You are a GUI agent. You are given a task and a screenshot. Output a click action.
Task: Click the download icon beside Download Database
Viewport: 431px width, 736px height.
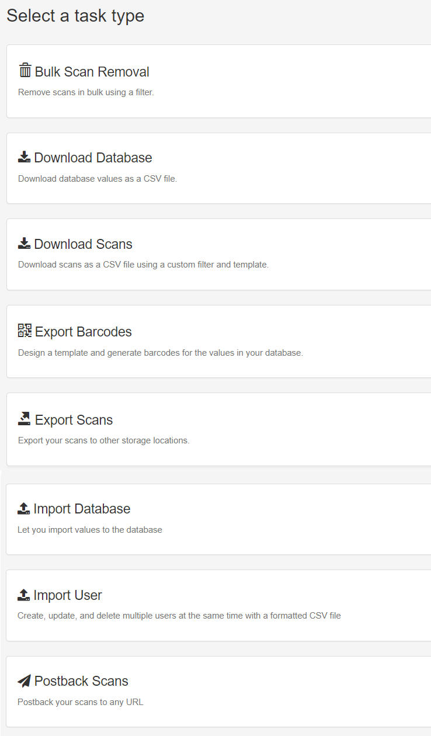pyautogui.click(x=25, y=157)
